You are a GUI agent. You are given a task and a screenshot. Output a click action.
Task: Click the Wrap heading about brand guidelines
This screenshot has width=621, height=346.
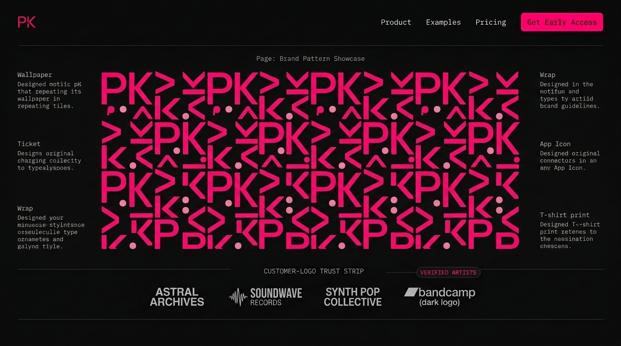pos(547,75)
